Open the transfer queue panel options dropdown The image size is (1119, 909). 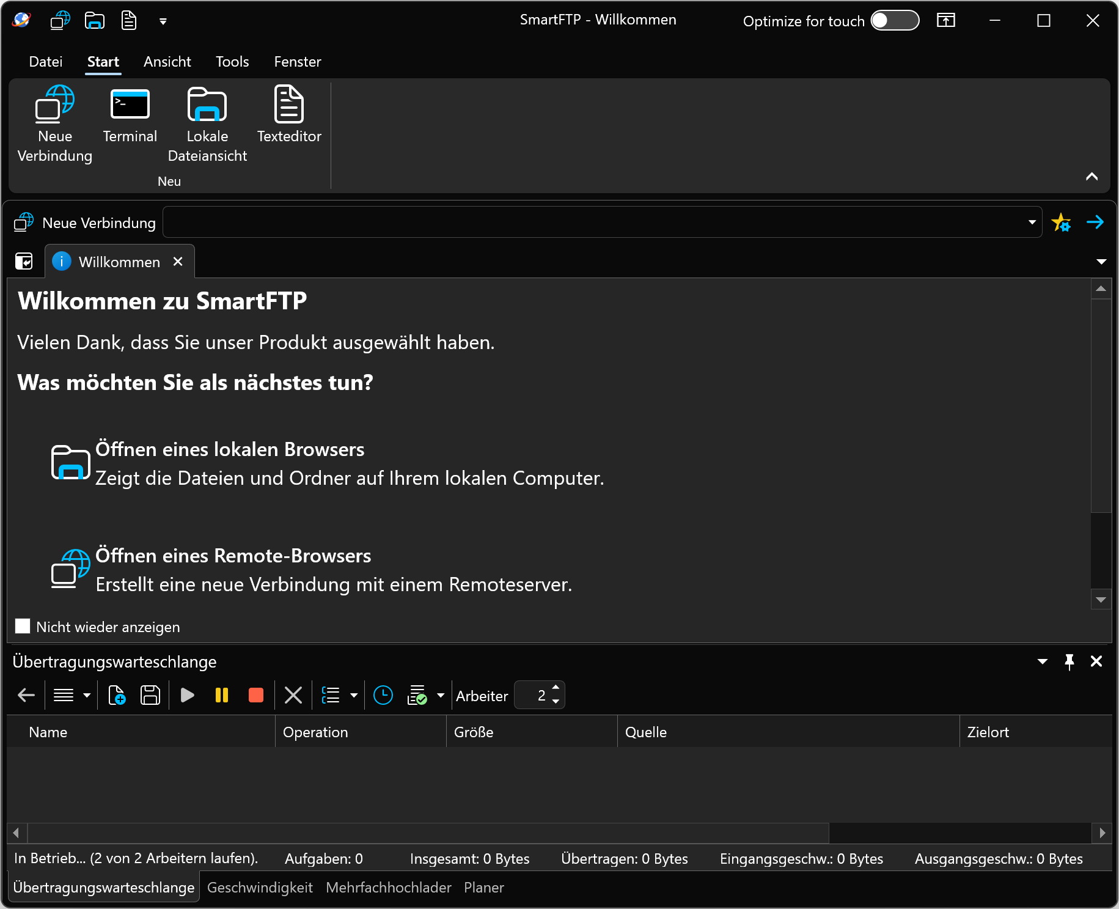(x=1043, y=661)
